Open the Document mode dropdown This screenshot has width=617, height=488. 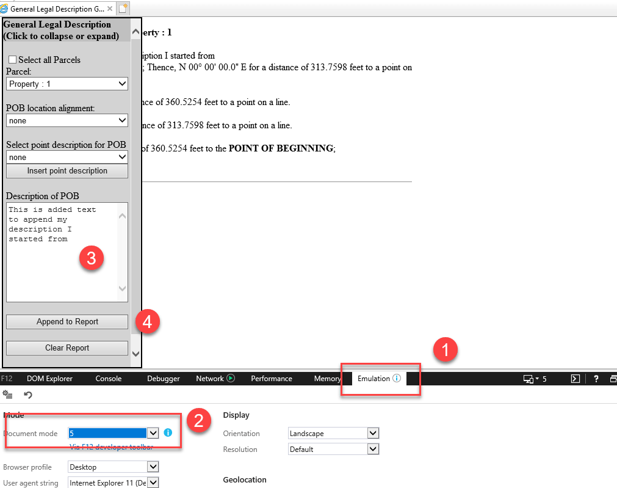pos(153,433)
